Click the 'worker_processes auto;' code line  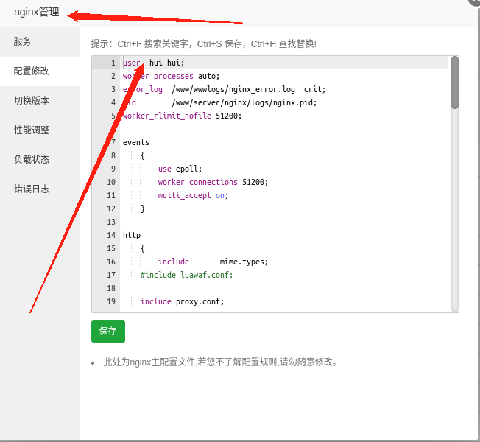click(x=171, y=76)
